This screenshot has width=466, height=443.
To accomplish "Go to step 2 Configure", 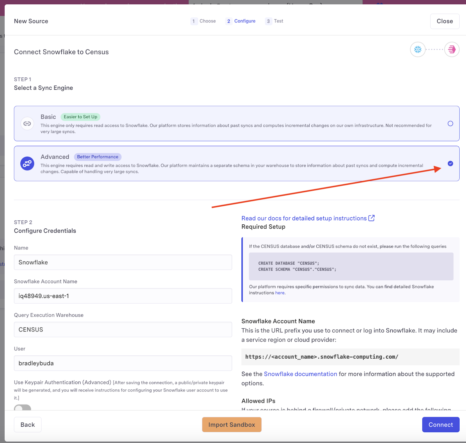I will [x=241, y=21].
